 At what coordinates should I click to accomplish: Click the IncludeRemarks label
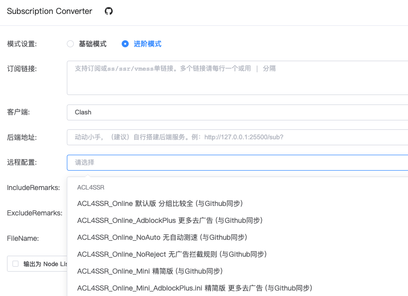click(x=33, y=188)
